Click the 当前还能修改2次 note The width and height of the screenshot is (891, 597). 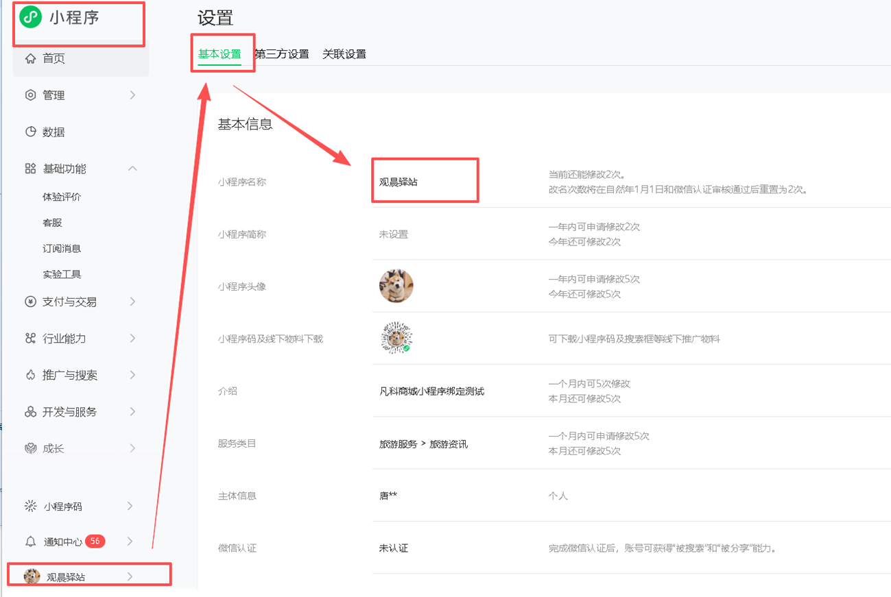coord(587,175)
